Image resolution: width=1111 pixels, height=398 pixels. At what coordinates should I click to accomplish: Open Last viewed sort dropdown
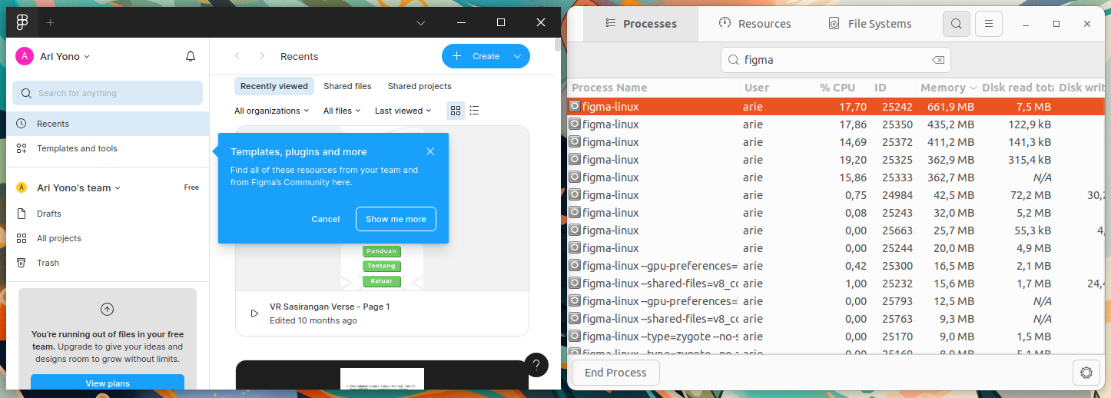(x=403, y=111)
